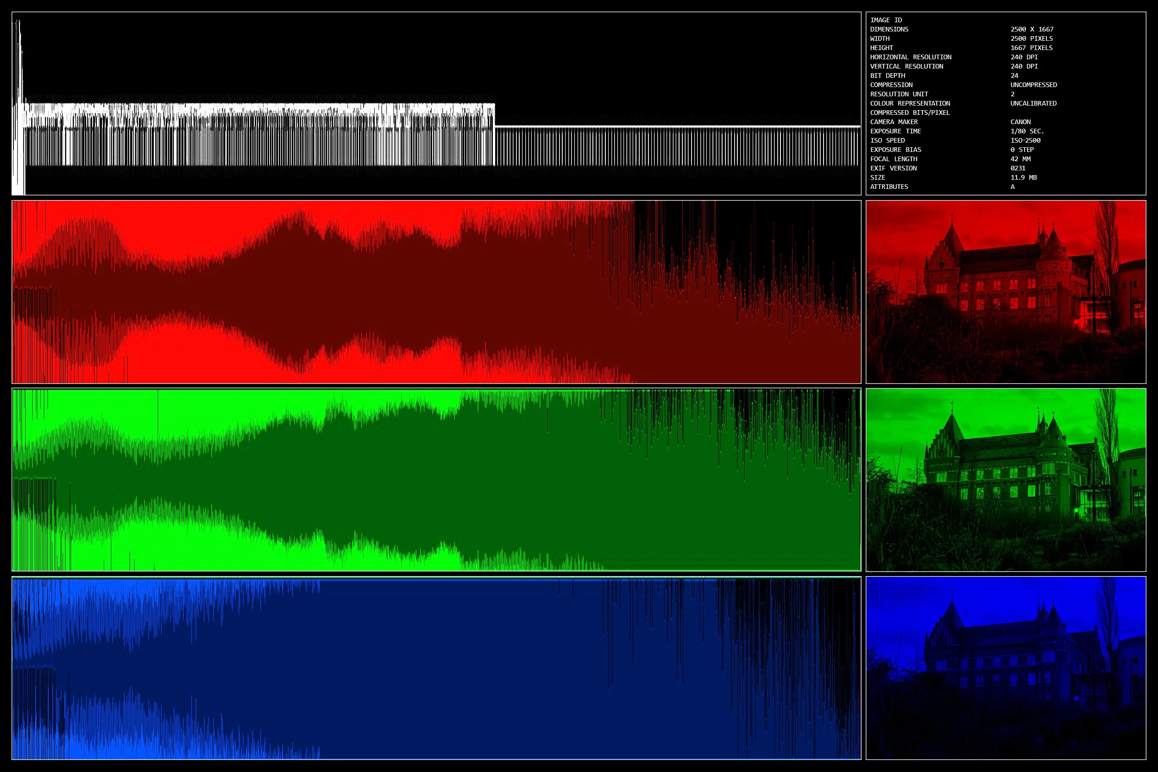Click the EXPOSURE TIME value 1/80 SEC.
This screenshot has width=1158, height=772.
[x=1027, y=132]
